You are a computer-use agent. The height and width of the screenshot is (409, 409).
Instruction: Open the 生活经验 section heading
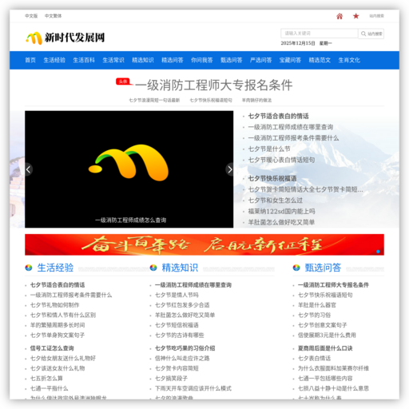[55, 268]
